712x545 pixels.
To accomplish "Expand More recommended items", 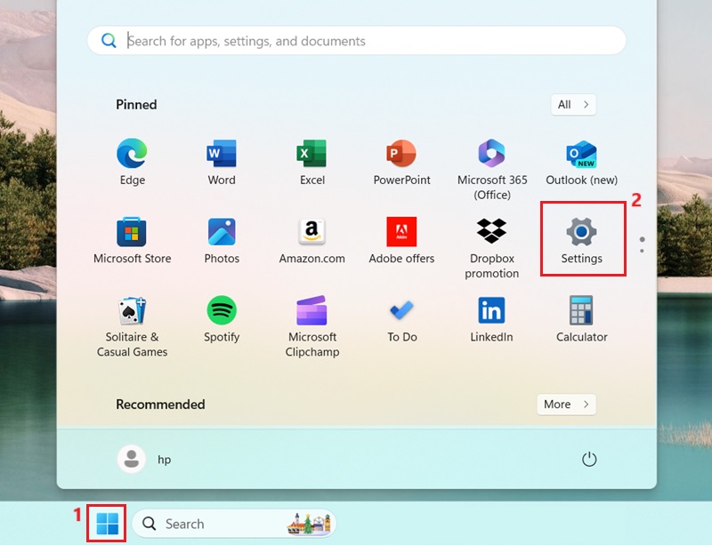I will point(566,405).
